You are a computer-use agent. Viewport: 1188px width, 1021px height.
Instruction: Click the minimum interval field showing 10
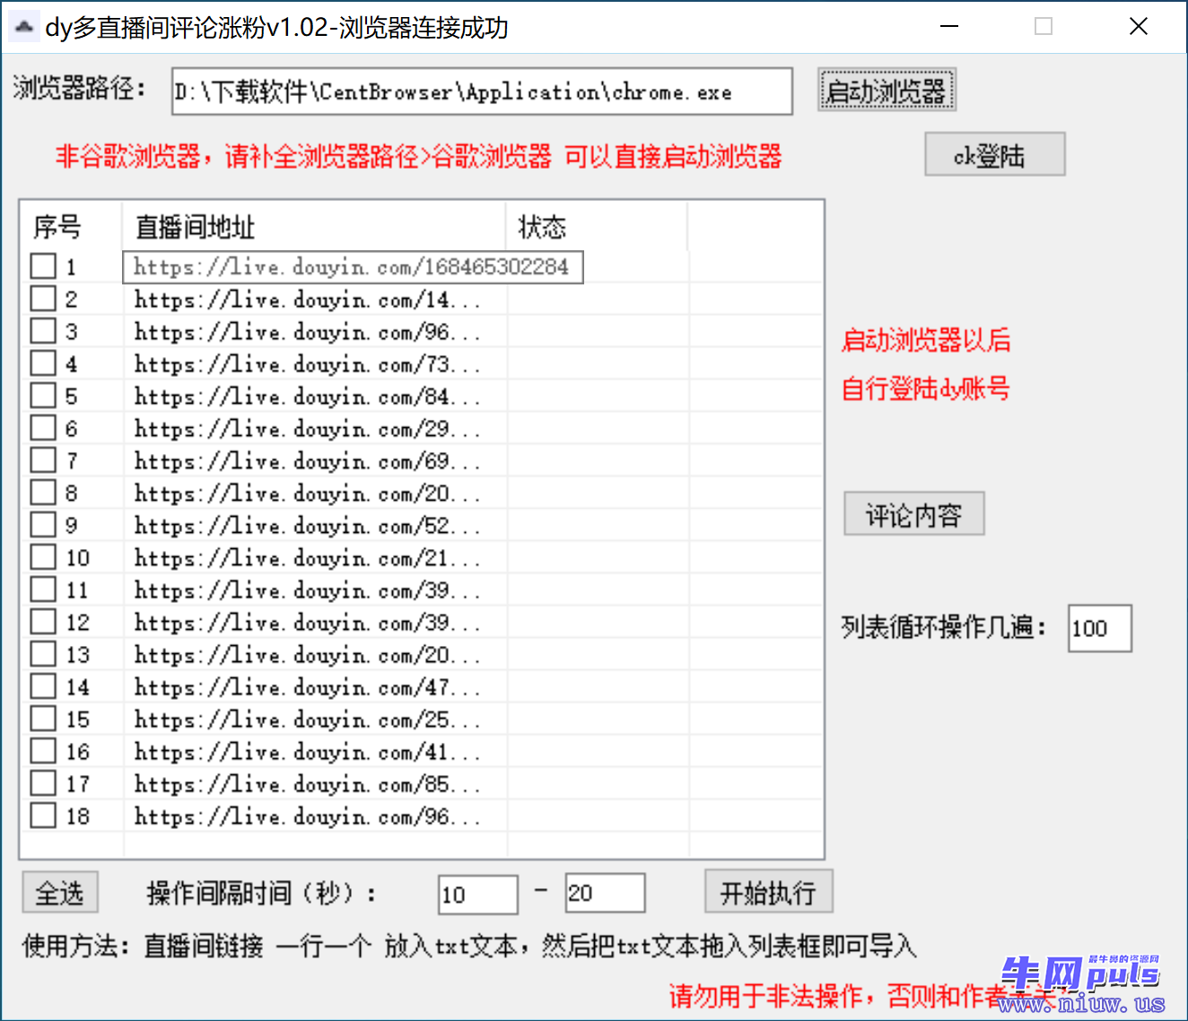(478, 894)
